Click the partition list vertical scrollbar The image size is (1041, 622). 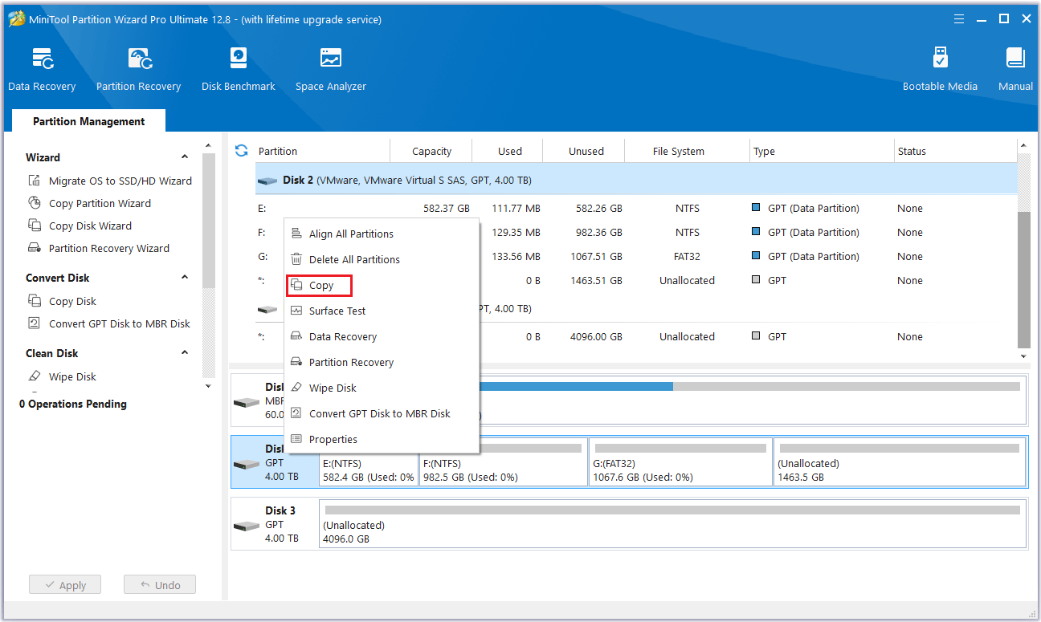[1023, 279]
